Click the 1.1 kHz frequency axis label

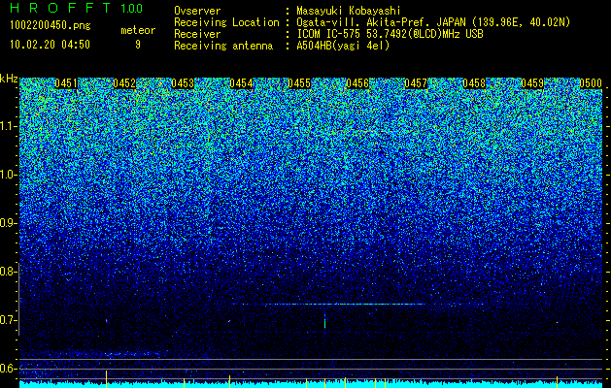tap(9, 126)
